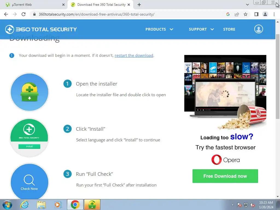The width and height of the screenshot is (280, 210).
Task: Click the blue info exclamation icon
Action: pyautogui.click(x=11, y=56)
